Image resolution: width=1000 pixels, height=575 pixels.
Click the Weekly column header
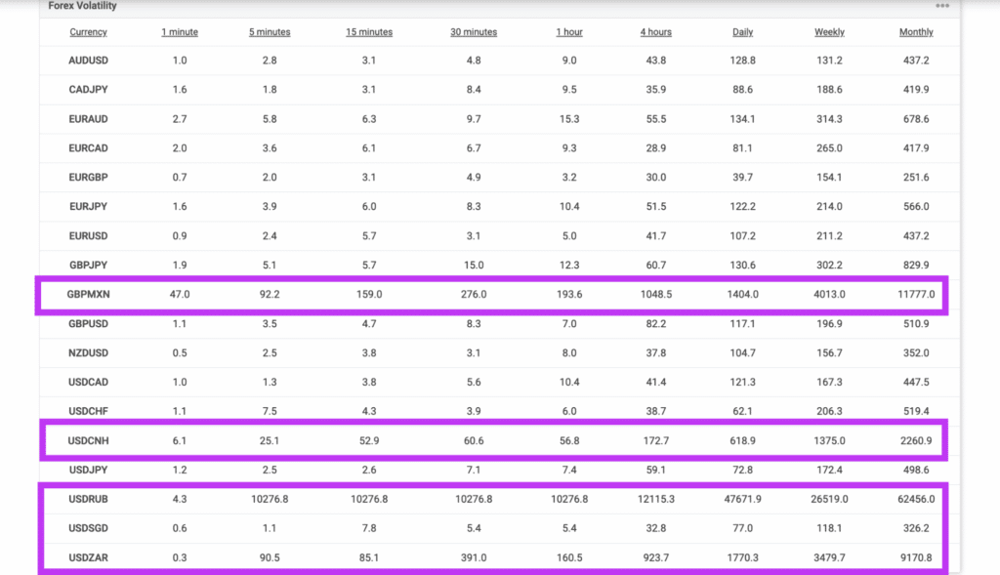(x=830, y=32)
